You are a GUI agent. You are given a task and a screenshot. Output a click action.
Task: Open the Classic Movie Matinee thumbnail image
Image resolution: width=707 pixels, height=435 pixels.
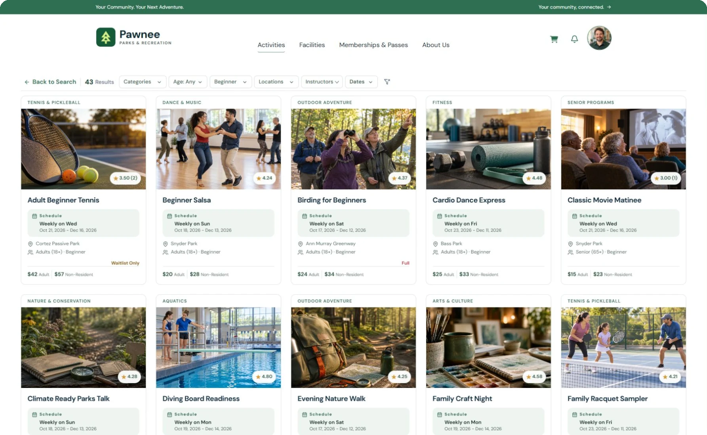623,149
